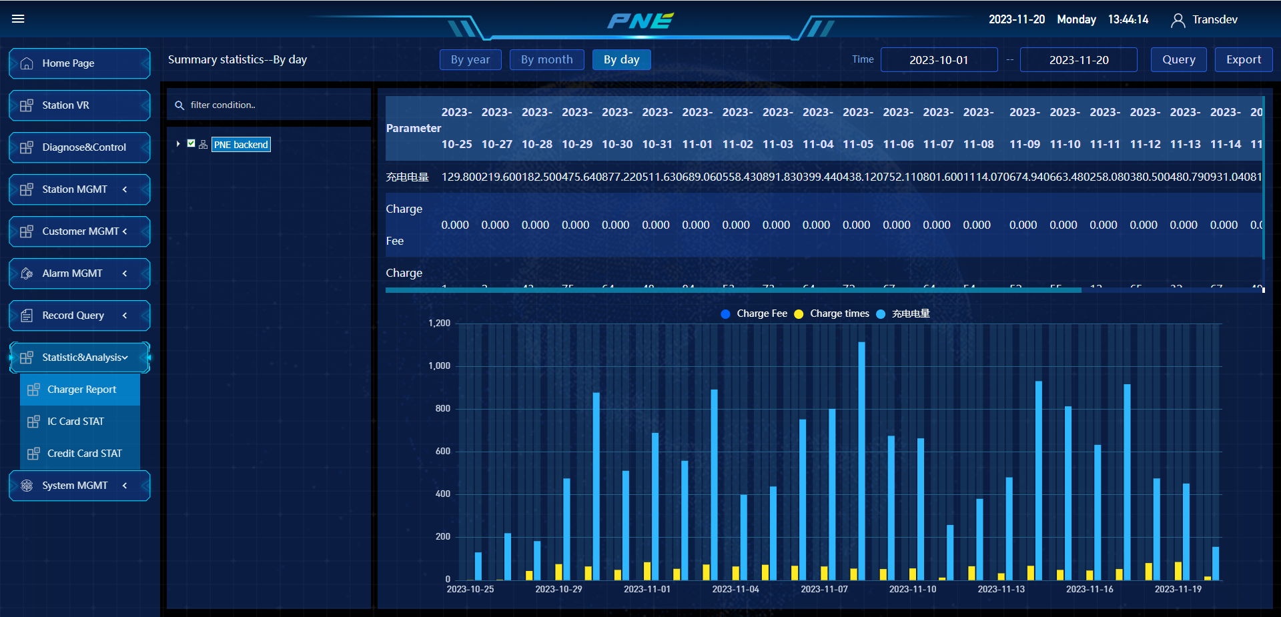The height and width of the screenshot is (617, 1281).
Task: Open Charger Report submenu item
Action: click(x=80, y=390)
